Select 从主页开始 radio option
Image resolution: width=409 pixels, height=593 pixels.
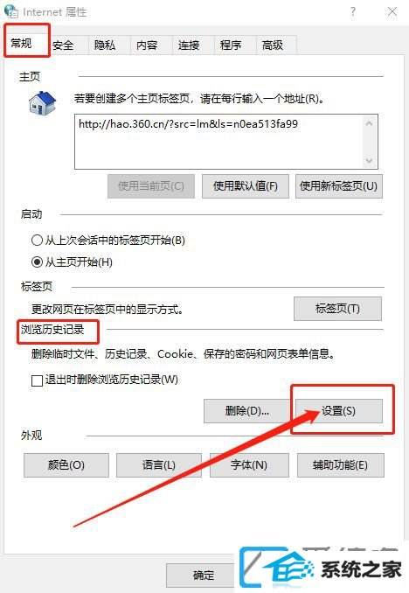coord(37,262)
